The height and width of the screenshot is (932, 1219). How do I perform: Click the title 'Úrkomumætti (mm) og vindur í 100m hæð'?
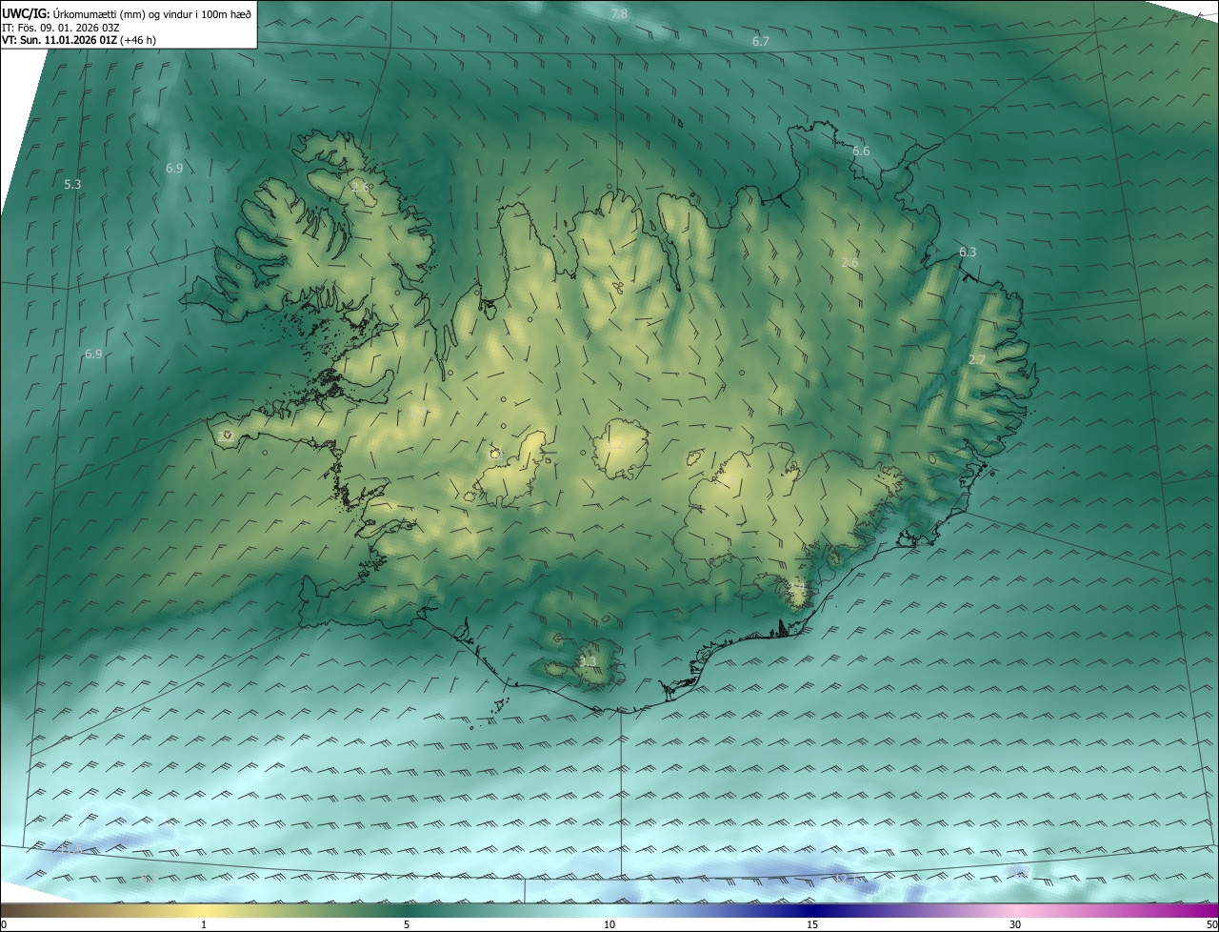tap(151, 13)
